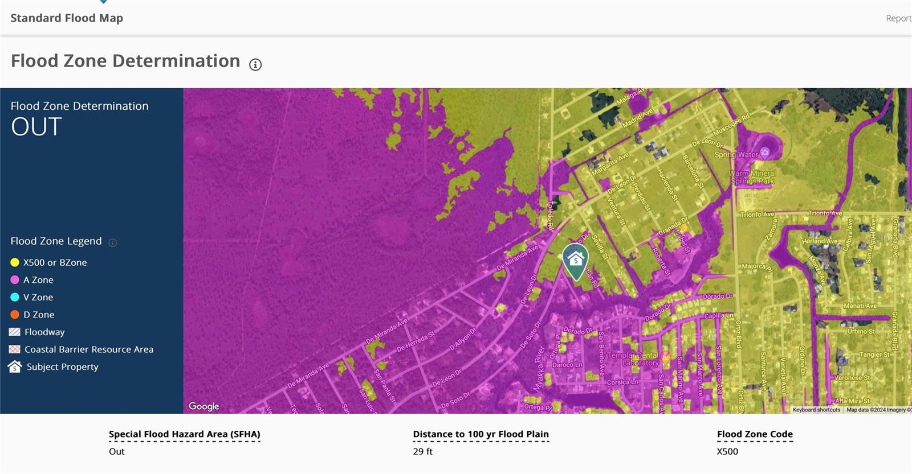Click info icon next to Flood Zone Legend

coord(113,242)
